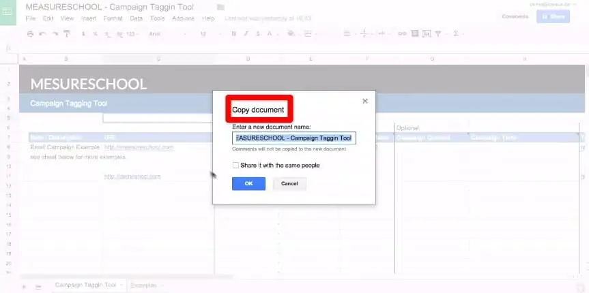Toggle italic formatting
Viewport: 589px width, 293px height.
click(246, 34)
